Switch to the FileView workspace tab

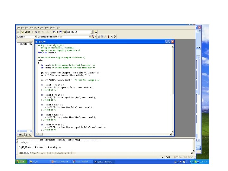click(28, 135)
